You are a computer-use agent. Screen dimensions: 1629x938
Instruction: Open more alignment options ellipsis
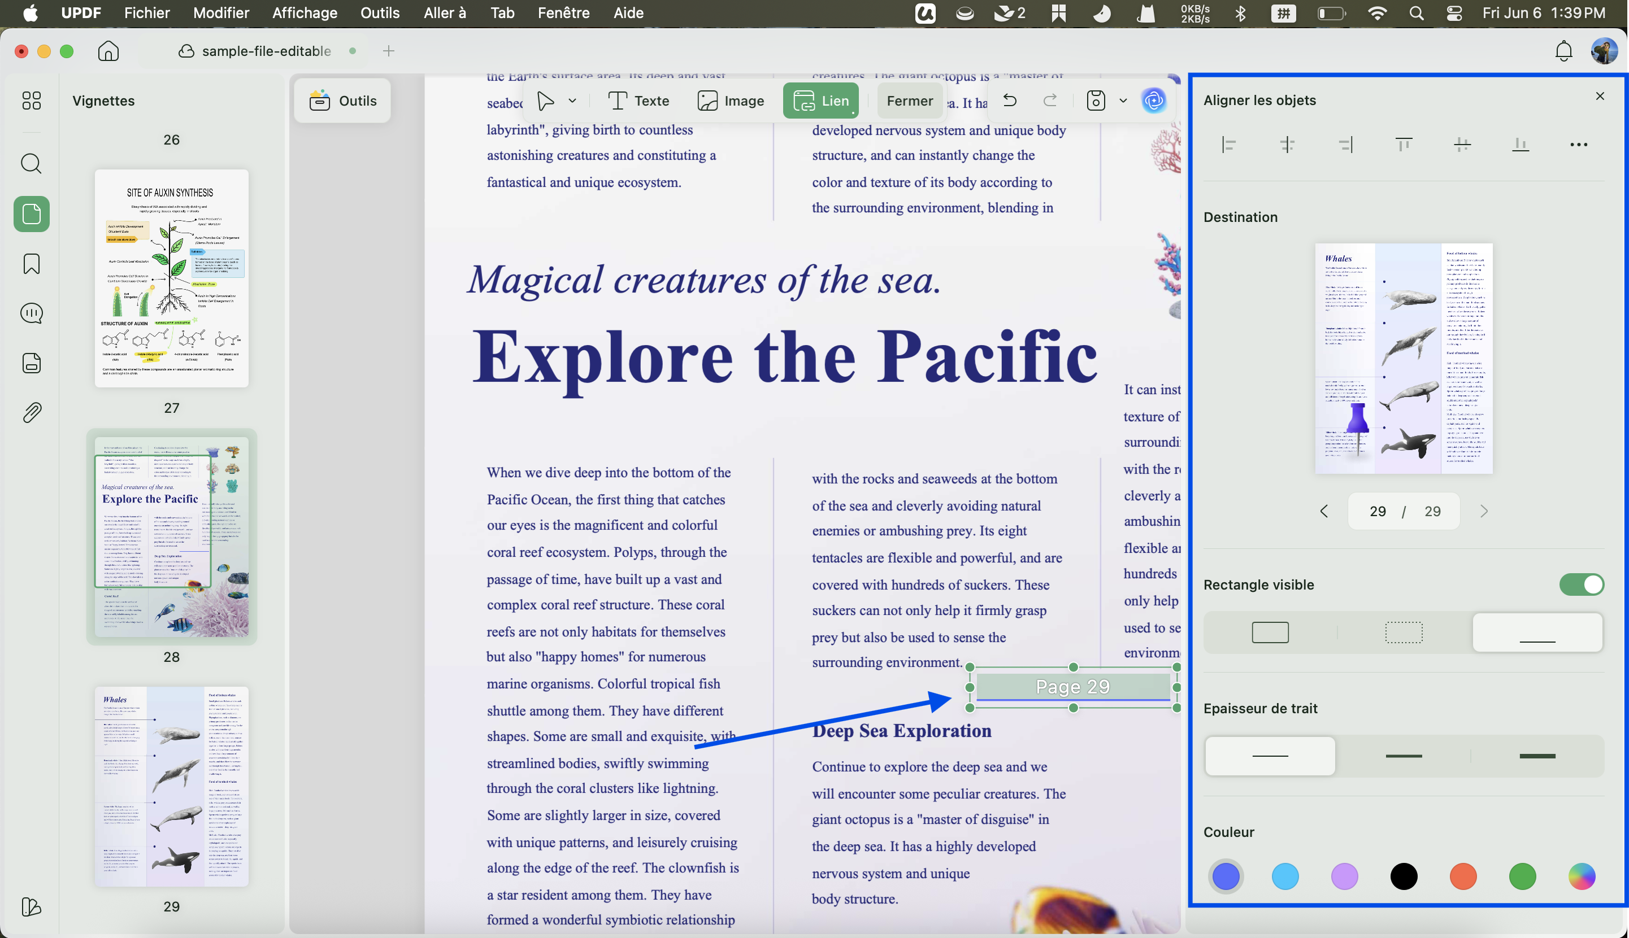point(1579,145)
